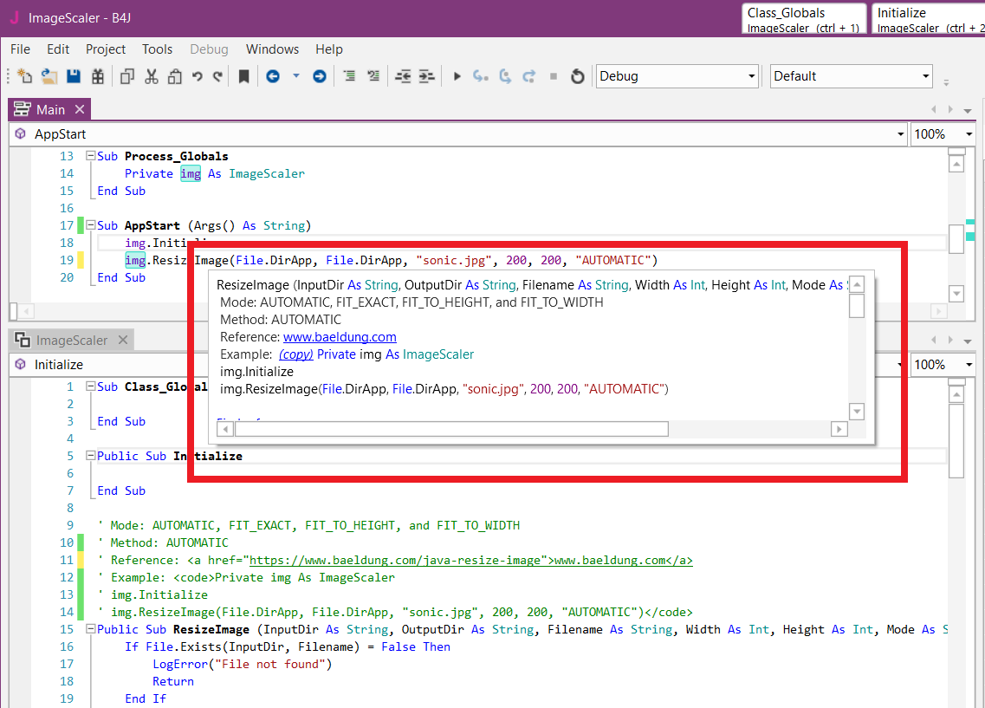Image resolution: width=985 pixels, height=708 pixels.
Task: Click the (copy) link in the tooltip example
Action: [x=295, y=354]
